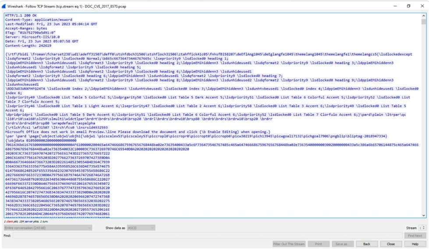The image size is (429, 250).
Task: Click the hex line starting '647361726A'
Action: point(57,179)
